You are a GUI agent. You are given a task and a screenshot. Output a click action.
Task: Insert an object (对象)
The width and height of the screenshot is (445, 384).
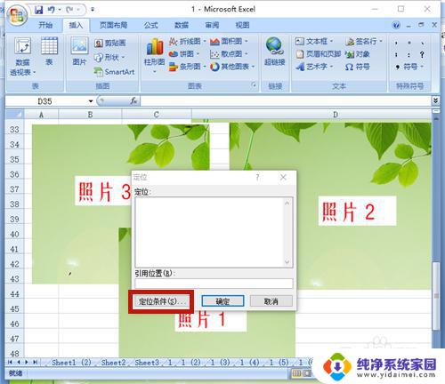pyautogui.click(x=358, y=54)
